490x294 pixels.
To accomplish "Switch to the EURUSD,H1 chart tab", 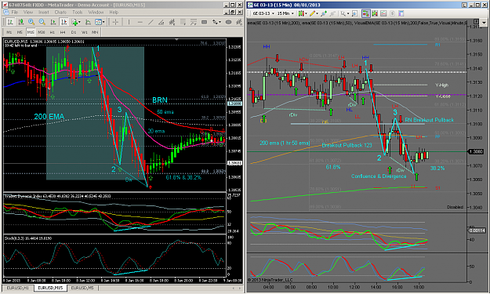I will point(17,288).
